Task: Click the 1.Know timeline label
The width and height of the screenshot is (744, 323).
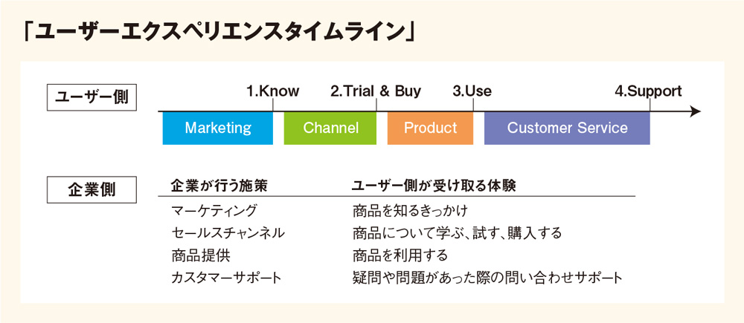Action: coord(273,91)
